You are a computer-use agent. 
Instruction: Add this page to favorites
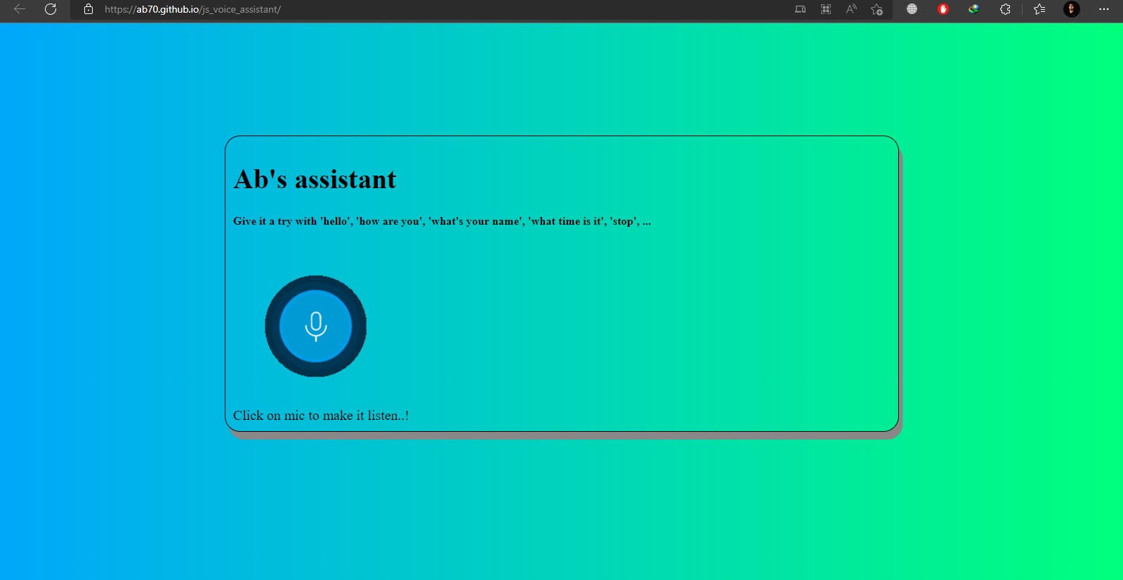876,9
